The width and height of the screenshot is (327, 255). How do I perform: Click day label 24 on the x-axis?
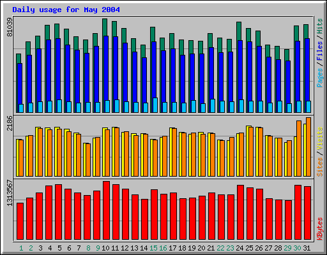coord(240,248)
